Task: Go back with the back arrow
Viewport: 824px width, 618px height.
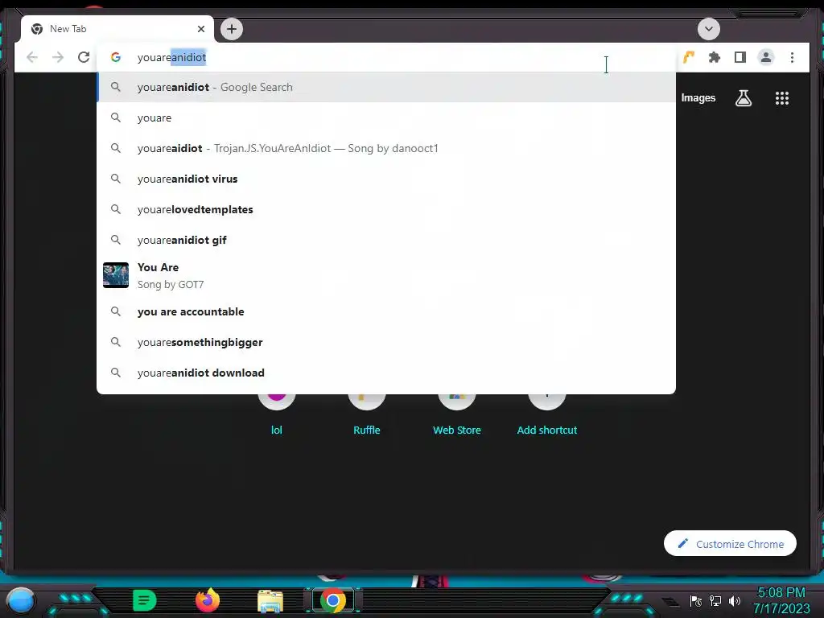Action: 32,57
